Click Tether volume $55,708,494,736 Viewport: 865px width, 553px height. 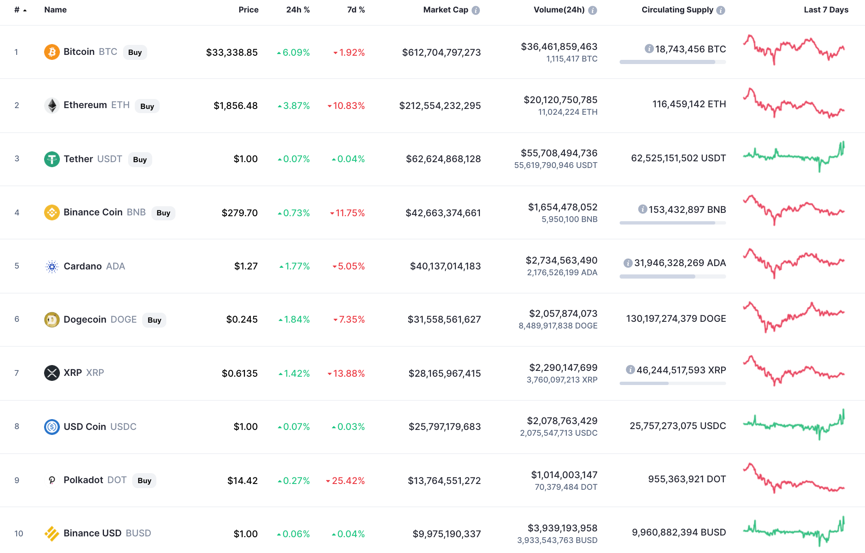(x=559, y=153)
